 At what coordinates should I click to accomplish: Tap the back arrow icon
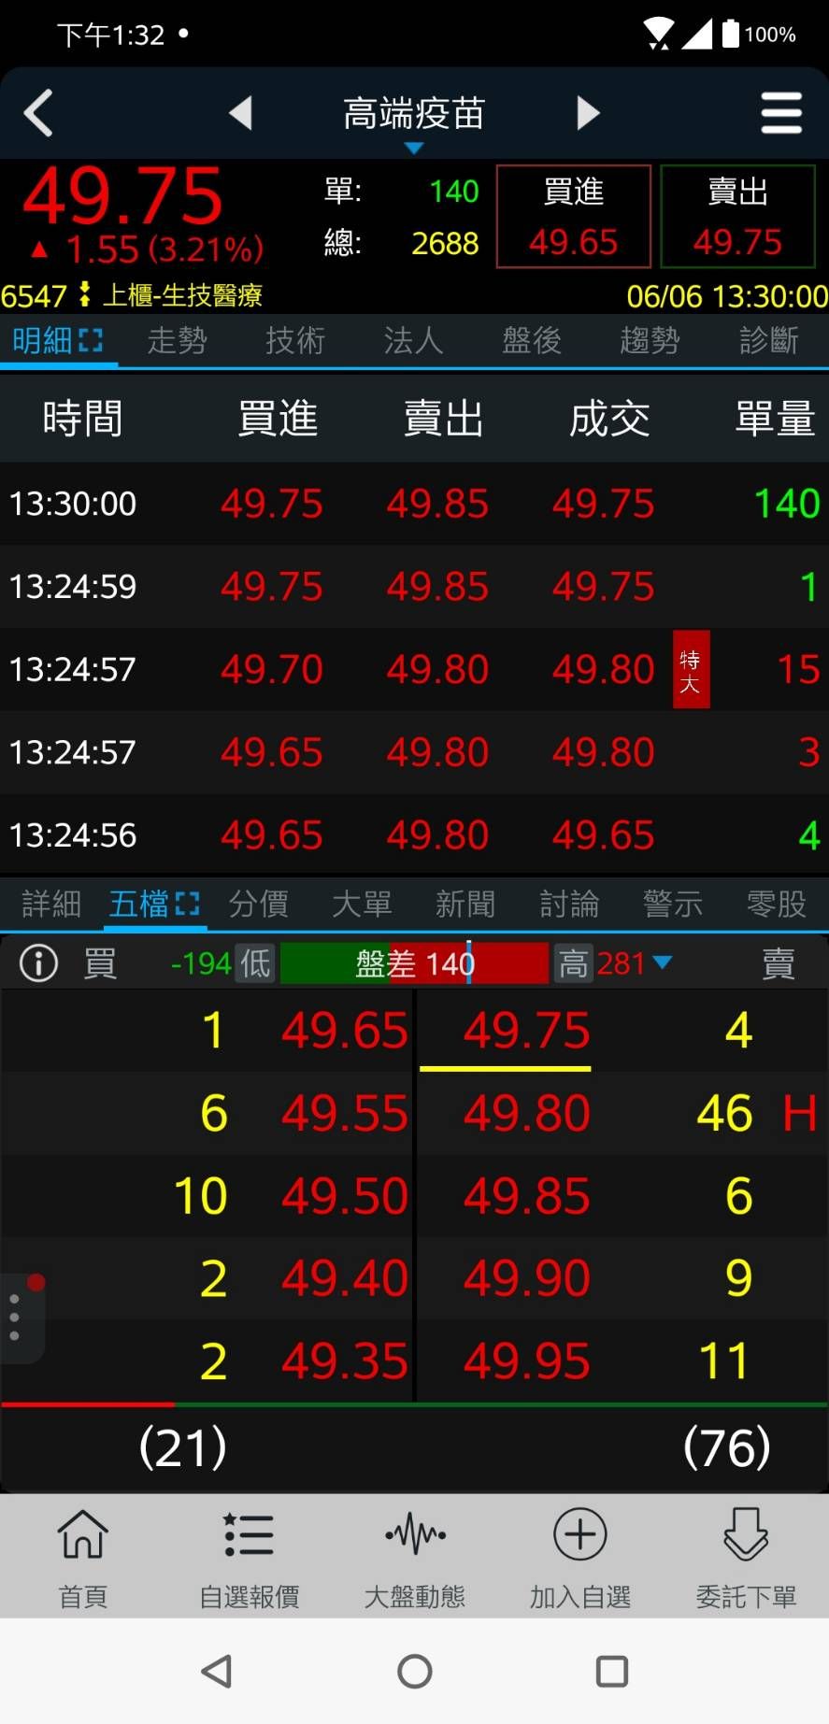click(x=38, y=113)
